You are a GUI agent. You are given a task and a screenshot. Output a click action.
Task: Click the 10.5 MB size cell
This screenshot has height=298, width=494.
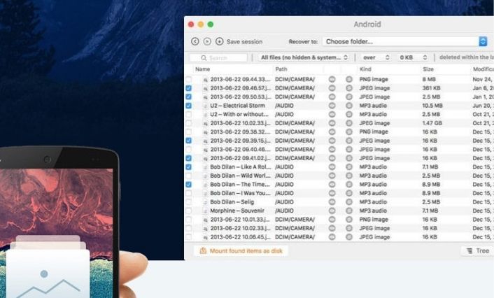[x=432, y=106]
